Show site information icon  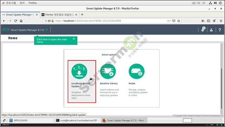coord(46,21)
